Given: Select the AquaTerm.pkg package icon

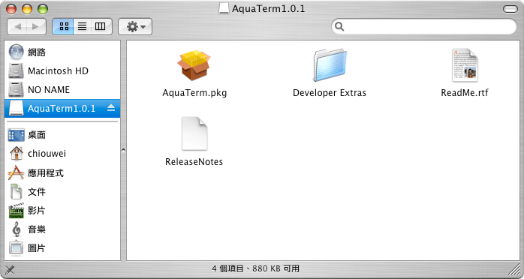Looking at the screenshot, I should click(194, 65).
